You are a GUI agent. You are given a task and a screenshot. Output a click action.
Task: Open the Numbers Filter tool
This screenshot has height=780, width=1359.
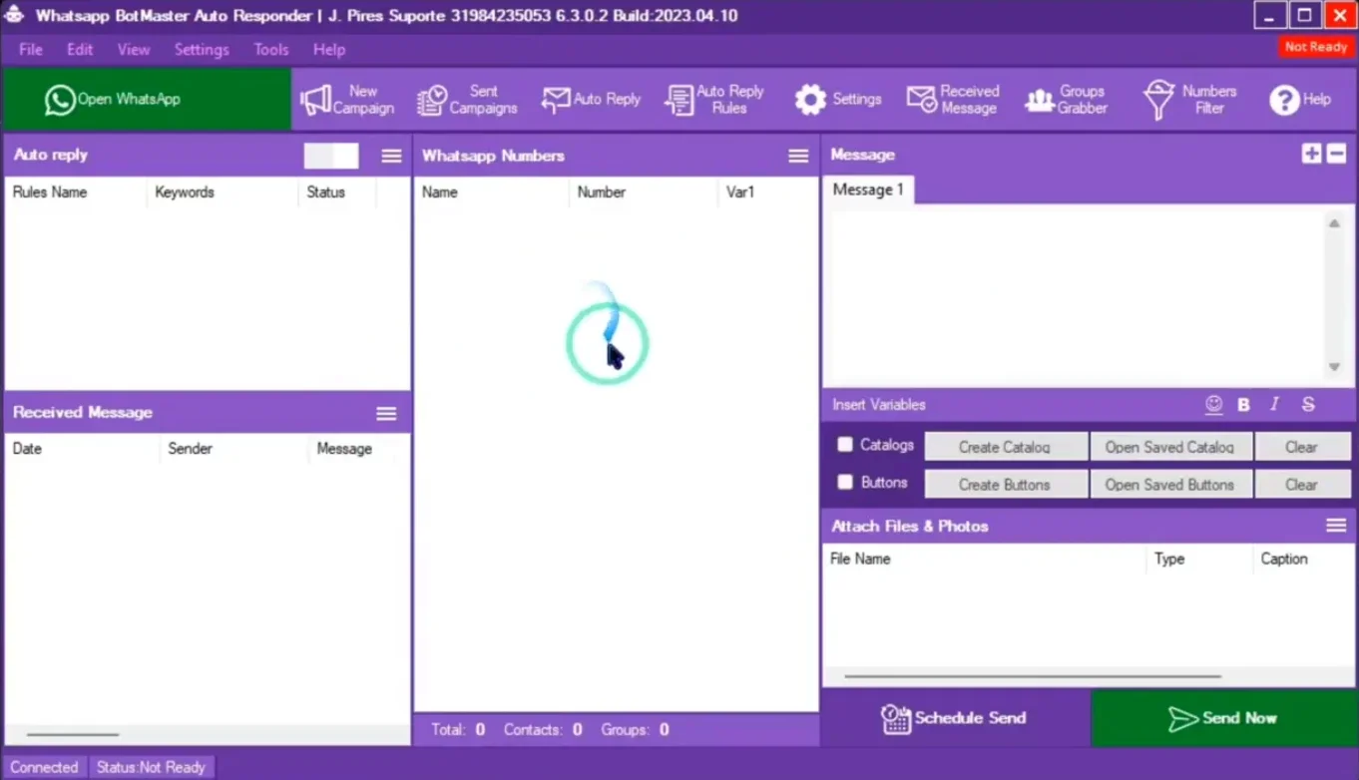click(1190, 99)
